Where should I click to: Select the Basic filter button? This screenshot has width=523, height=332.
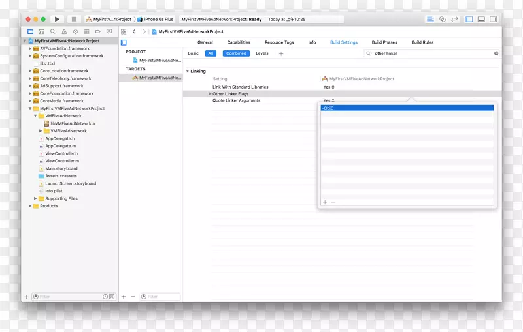(193, 53)
